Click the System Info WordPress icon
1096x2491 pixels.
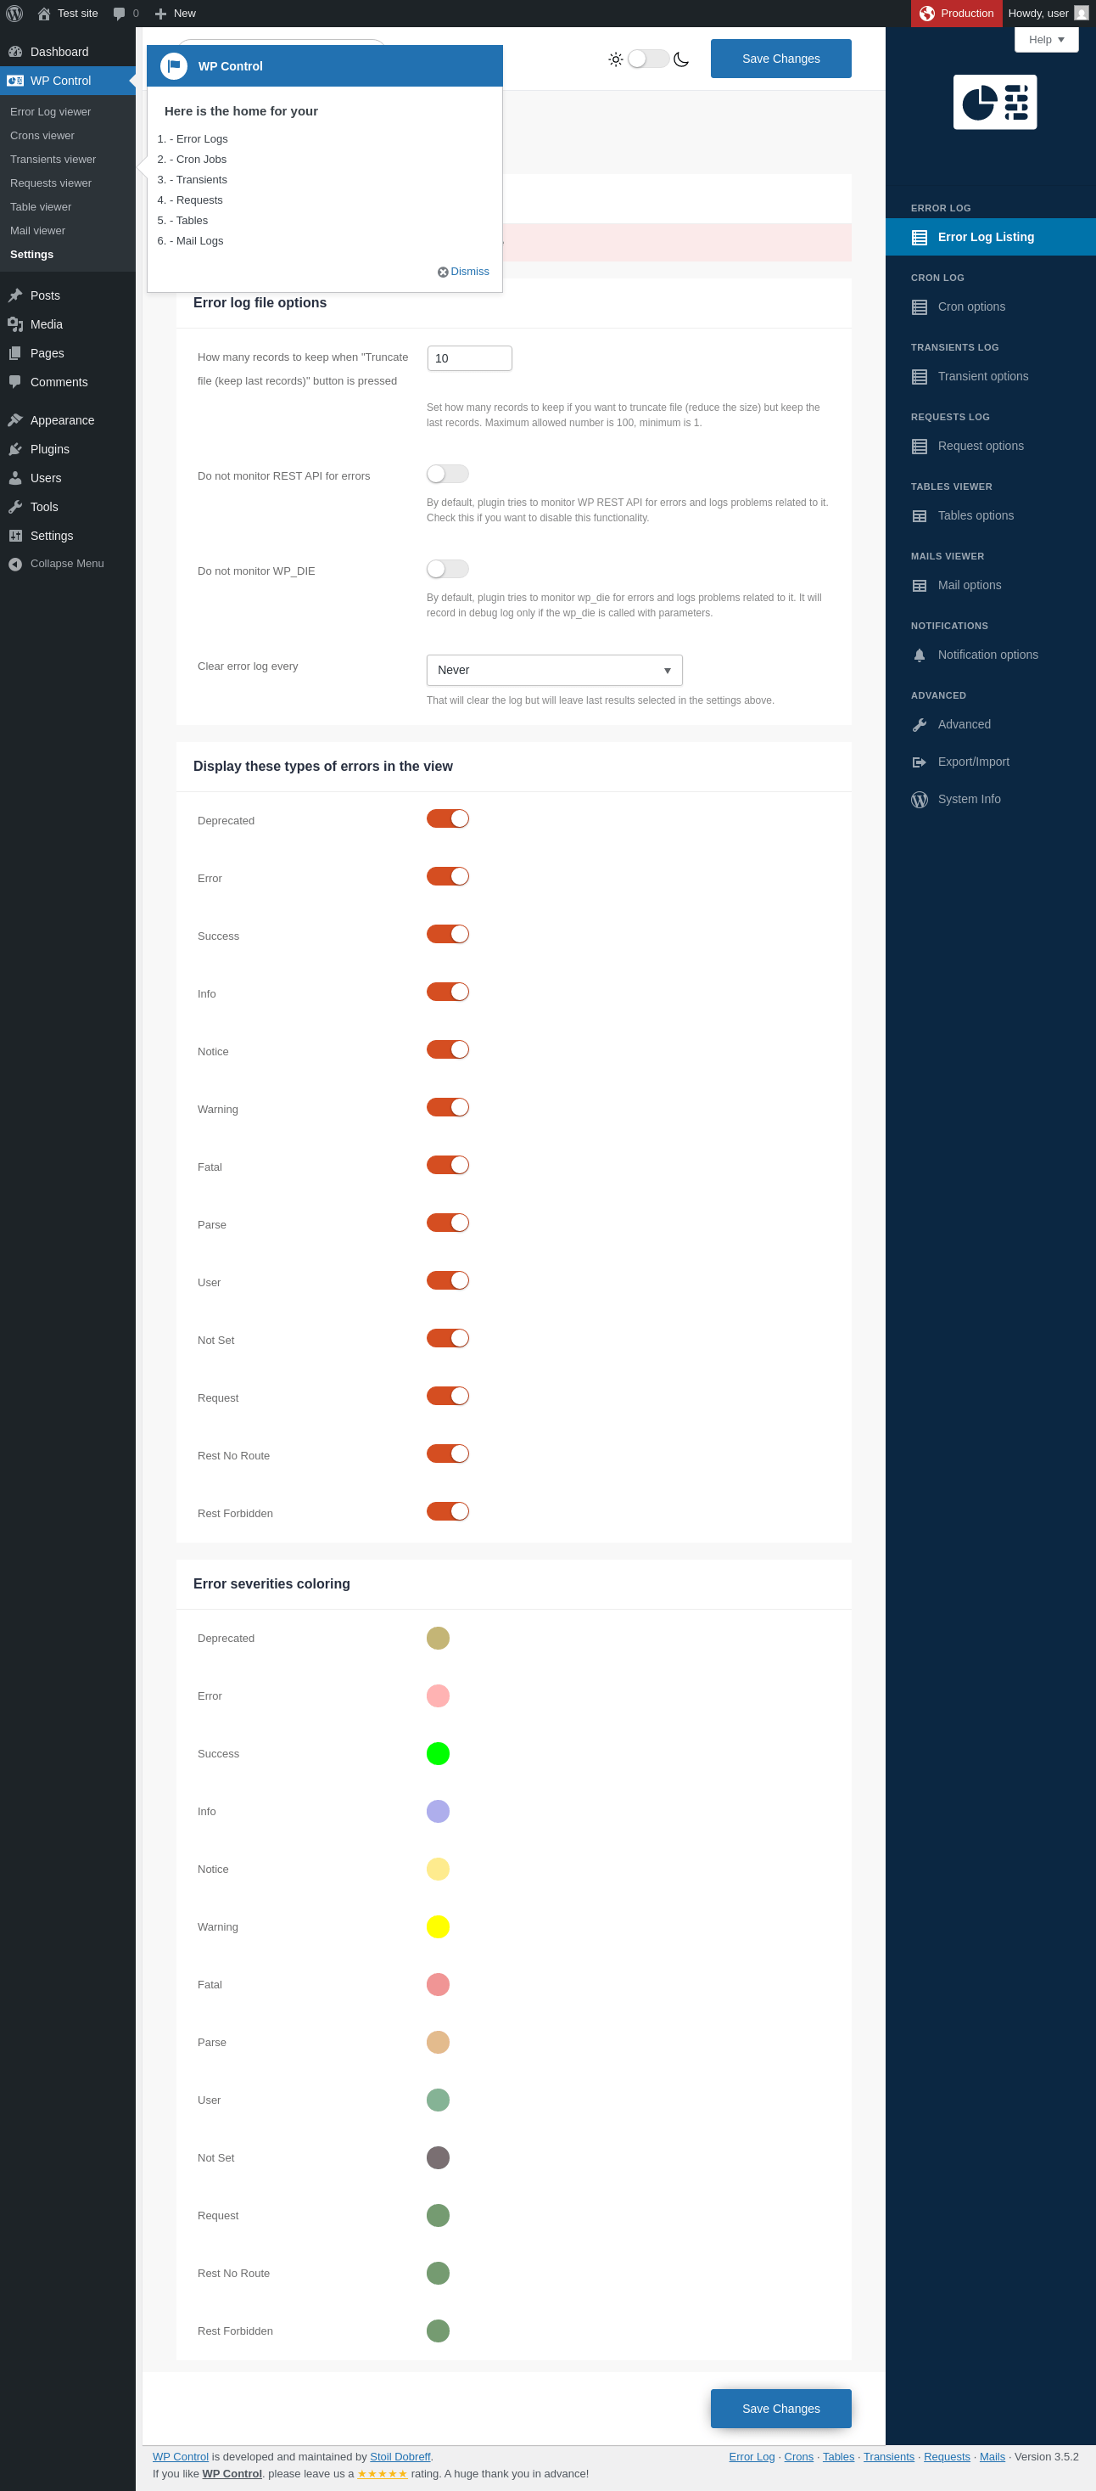click(x=920, y=799)
